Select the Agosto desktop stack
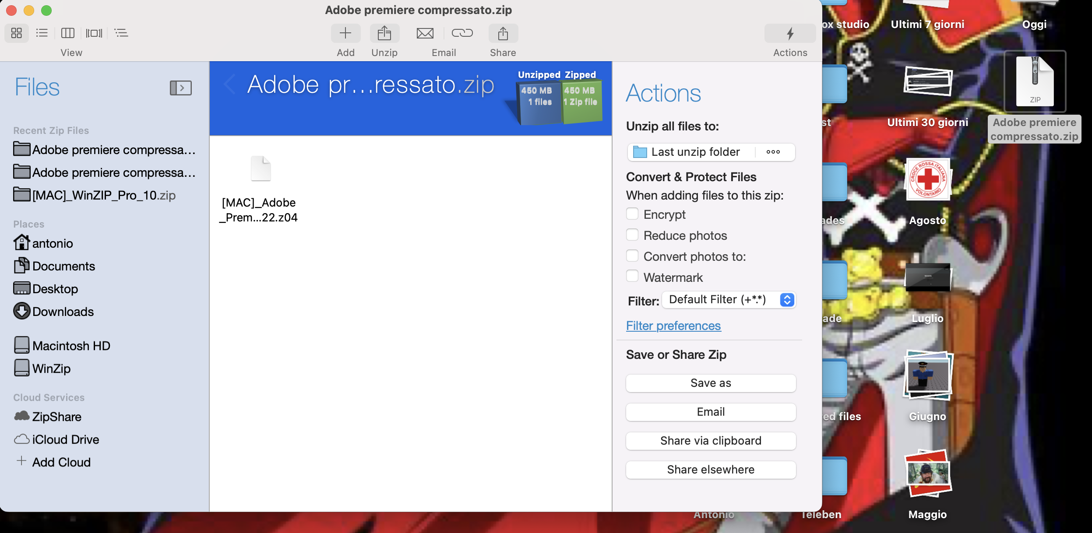This screenshot has height=533, width=1092. tap(928, 192)
